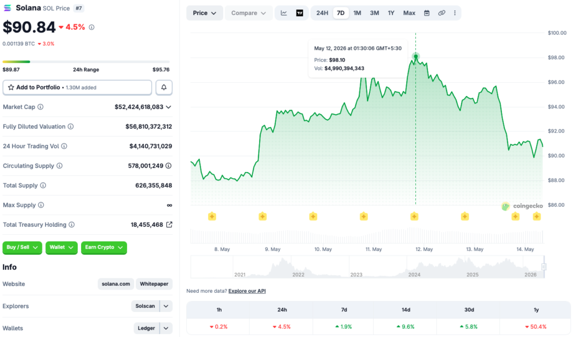Image resolution: width=573 pixels, height=337 pixels.
Task: Click the price alert bell icon
Action: point(164,87)
